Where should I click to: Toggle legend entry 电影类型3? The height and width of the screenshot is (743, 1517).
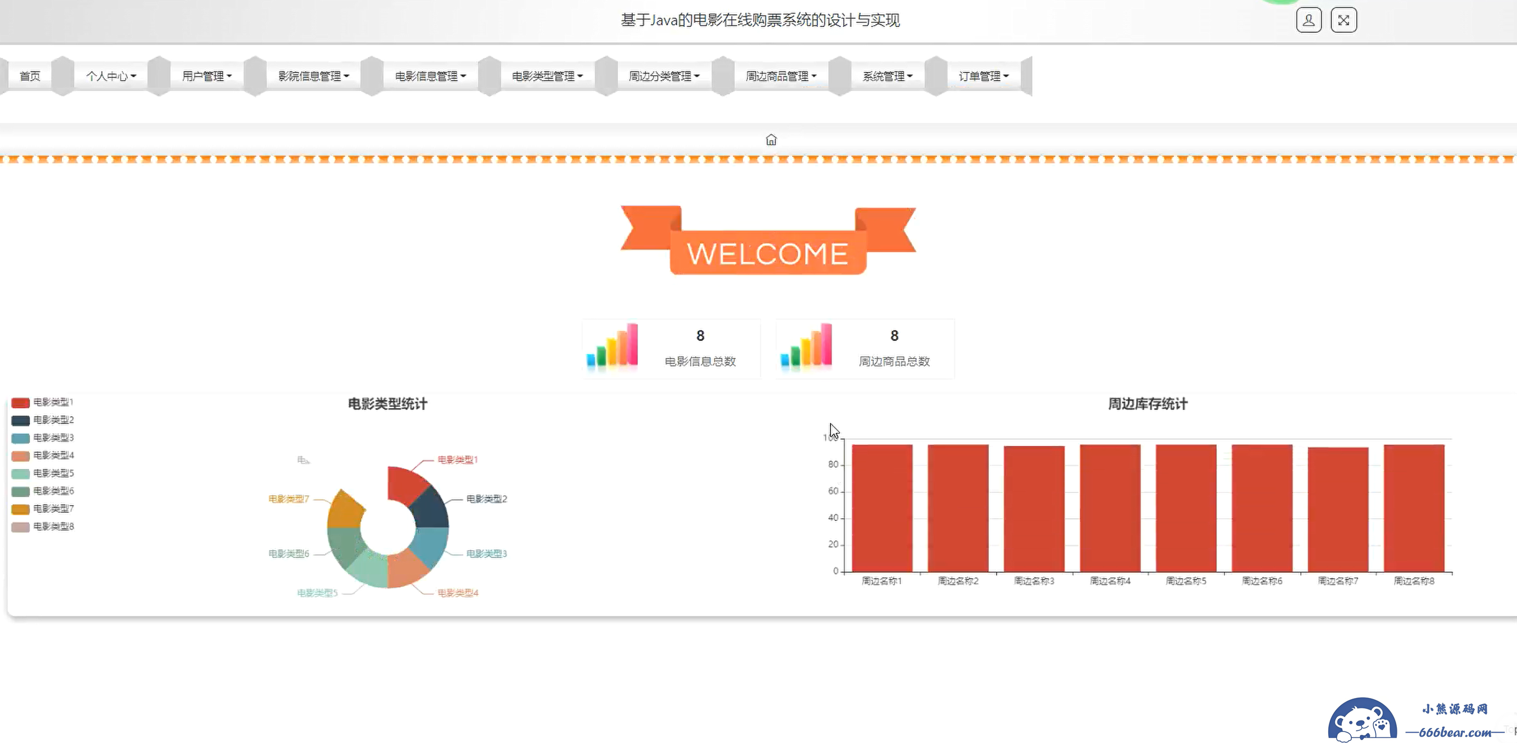(42, 438)
